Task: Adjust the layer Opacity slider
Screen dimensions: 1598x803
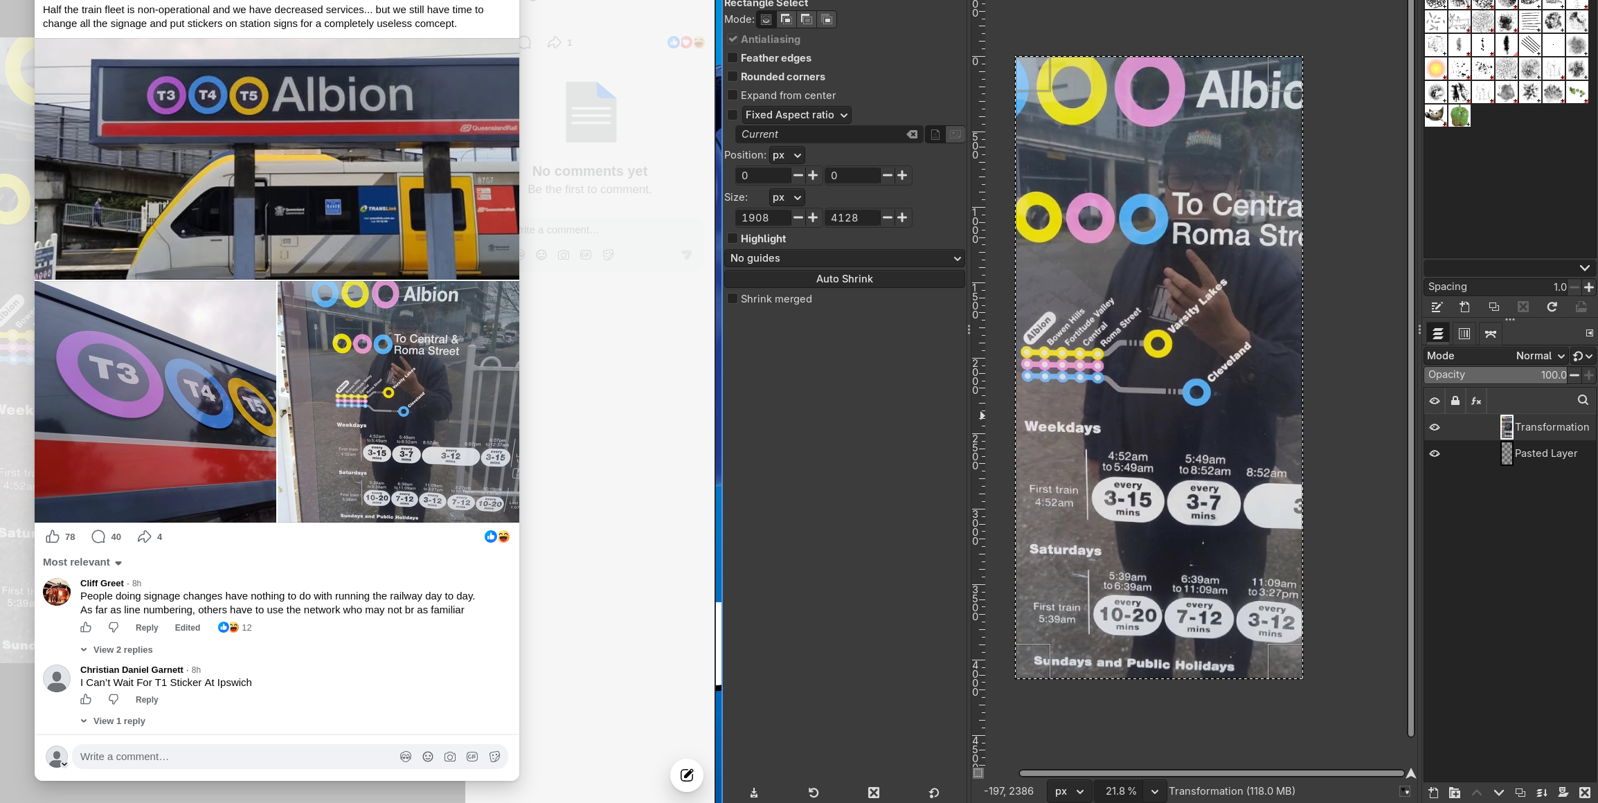Action: (1496, 375)
